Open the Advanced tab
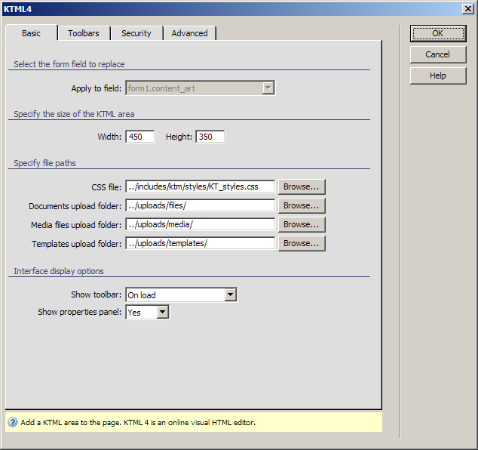This screenshot has width=478, height=450. click(x=189, y=33)
